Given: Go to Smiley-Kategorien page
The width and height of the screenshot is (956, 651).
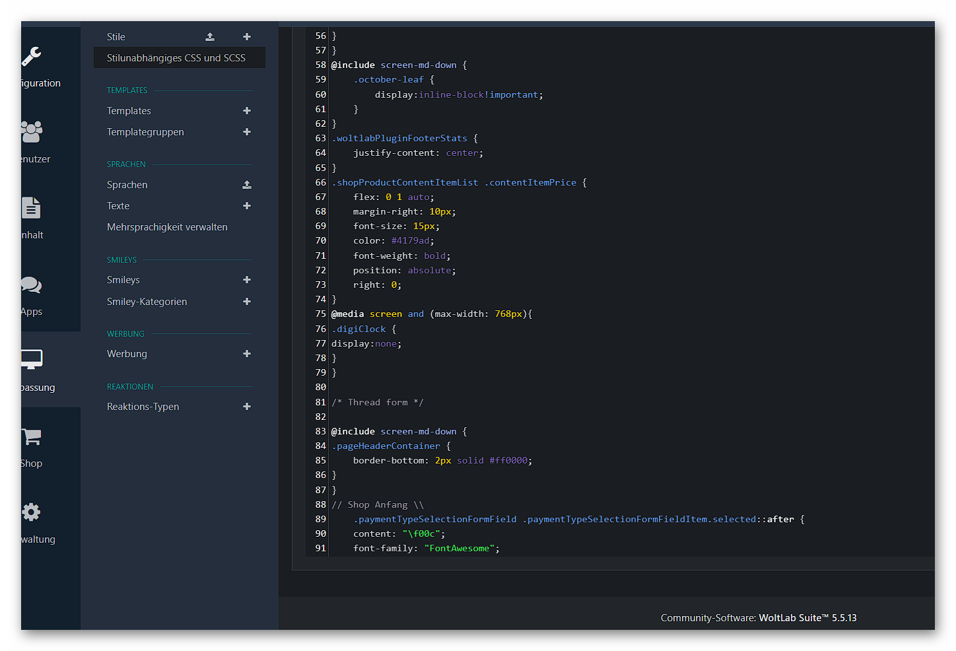Looking at the screenshot, I should tap(147, 302).
